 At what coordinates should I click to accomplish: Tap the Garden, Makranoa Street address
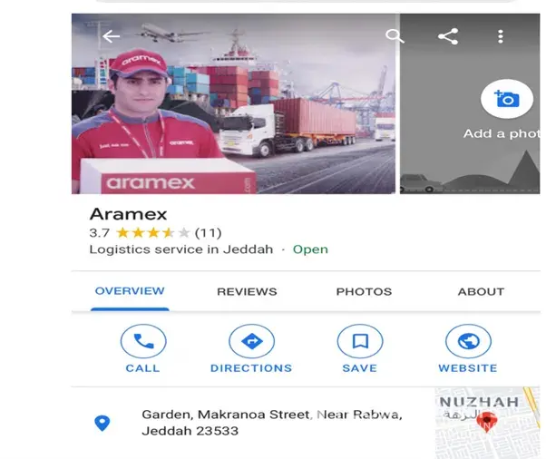(x=272, y=423)
